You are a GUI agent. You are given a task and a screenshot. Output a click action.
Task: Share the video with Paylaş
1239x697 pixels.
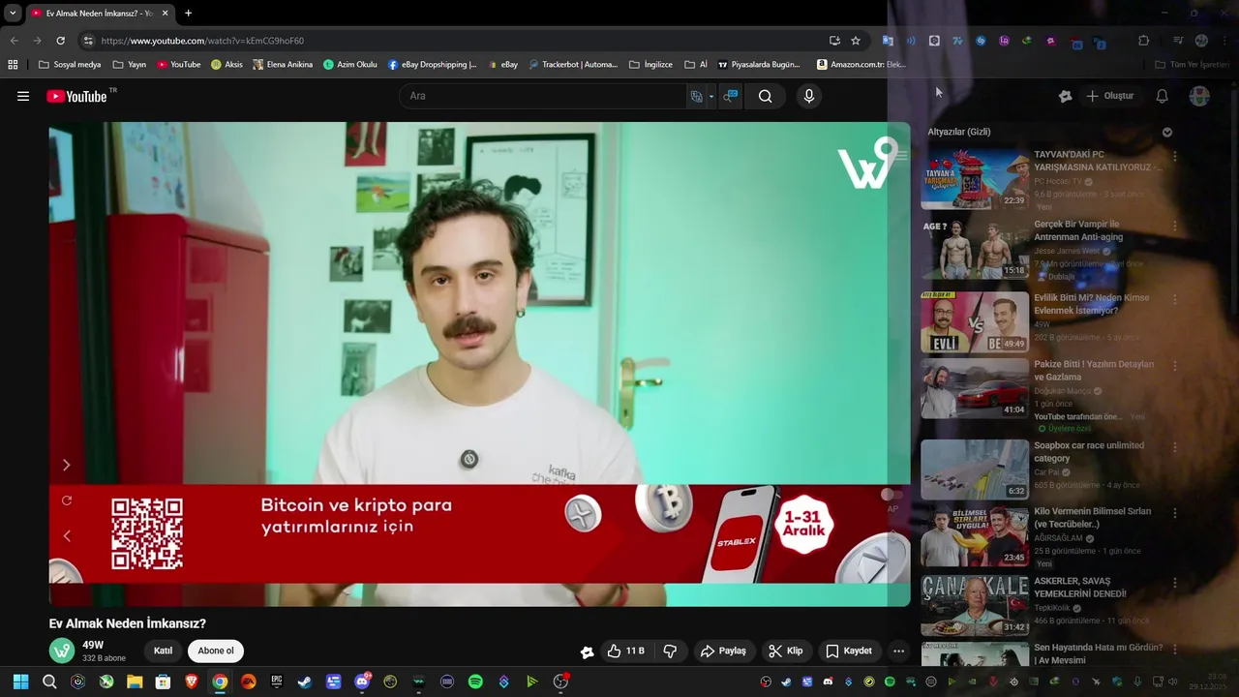point(723,651)
